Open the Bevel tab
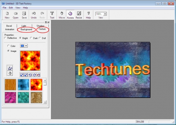The image size is (176, 125). 10,26
